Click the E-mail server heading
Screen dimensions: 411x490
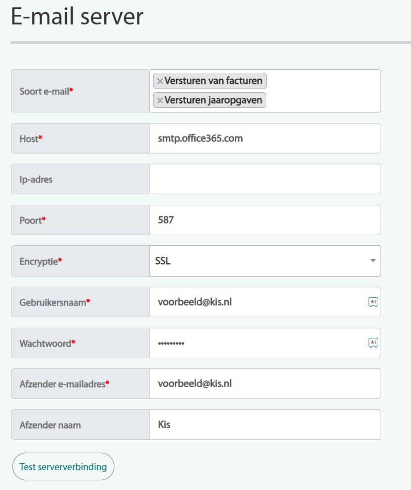77,17
